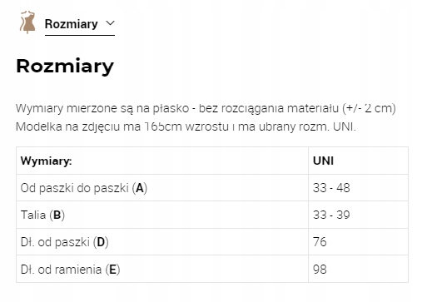
Task: Click the bold letter B marker
Action: [57, 215]
